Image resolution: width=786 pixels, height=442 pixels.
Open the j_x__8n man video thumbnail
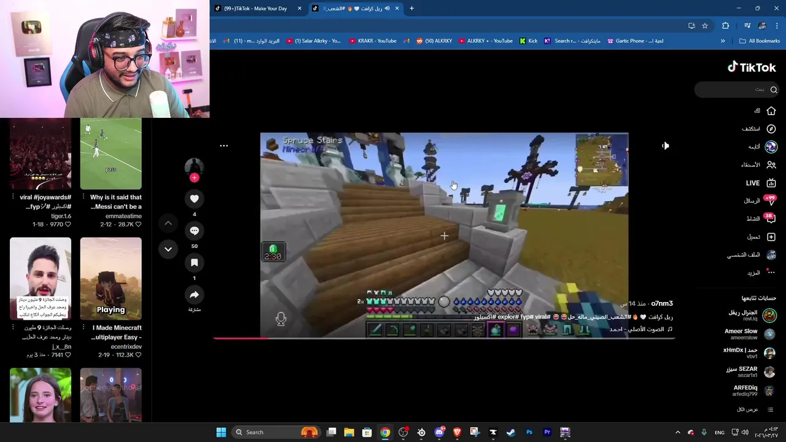(41, 278)
